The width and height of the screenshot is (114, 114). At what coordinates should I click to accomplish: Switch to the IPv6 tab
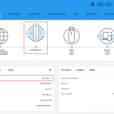pos(11,70)
